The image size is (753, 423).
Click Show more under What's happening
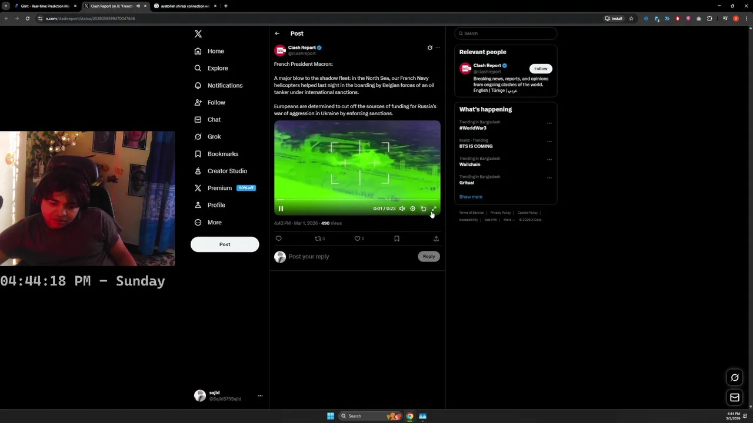tap(471, 197)
